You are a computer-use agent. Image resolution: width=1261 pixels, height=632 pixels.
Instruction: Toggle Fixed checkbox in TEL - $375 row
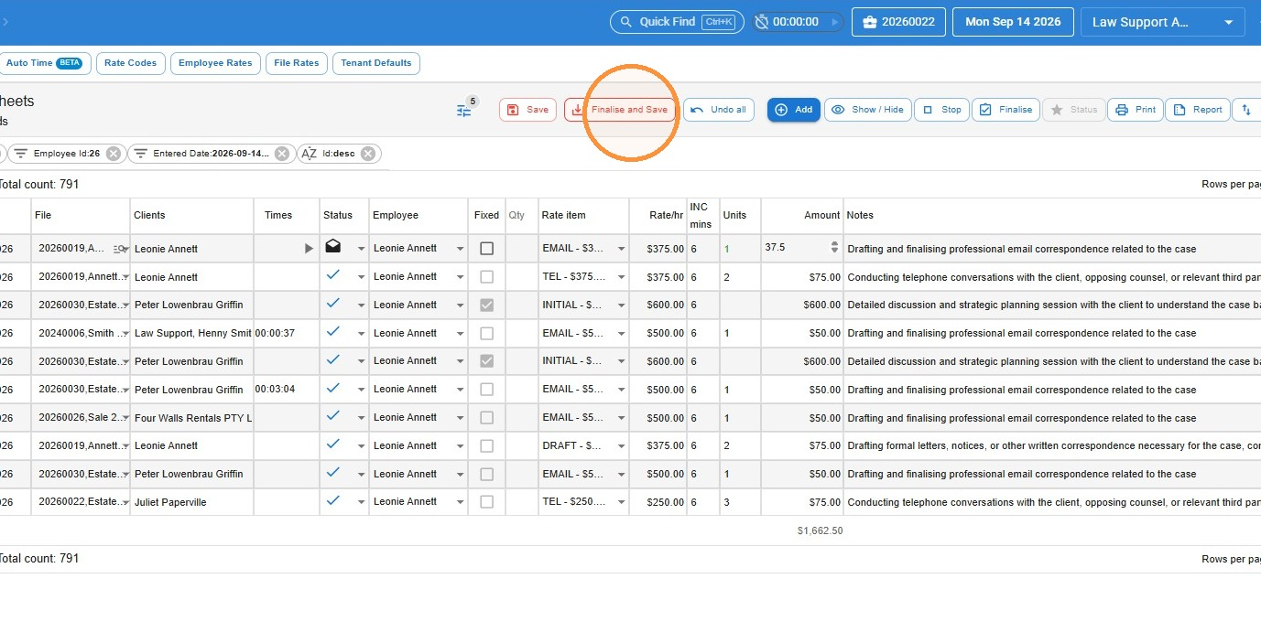coord(486,276)
